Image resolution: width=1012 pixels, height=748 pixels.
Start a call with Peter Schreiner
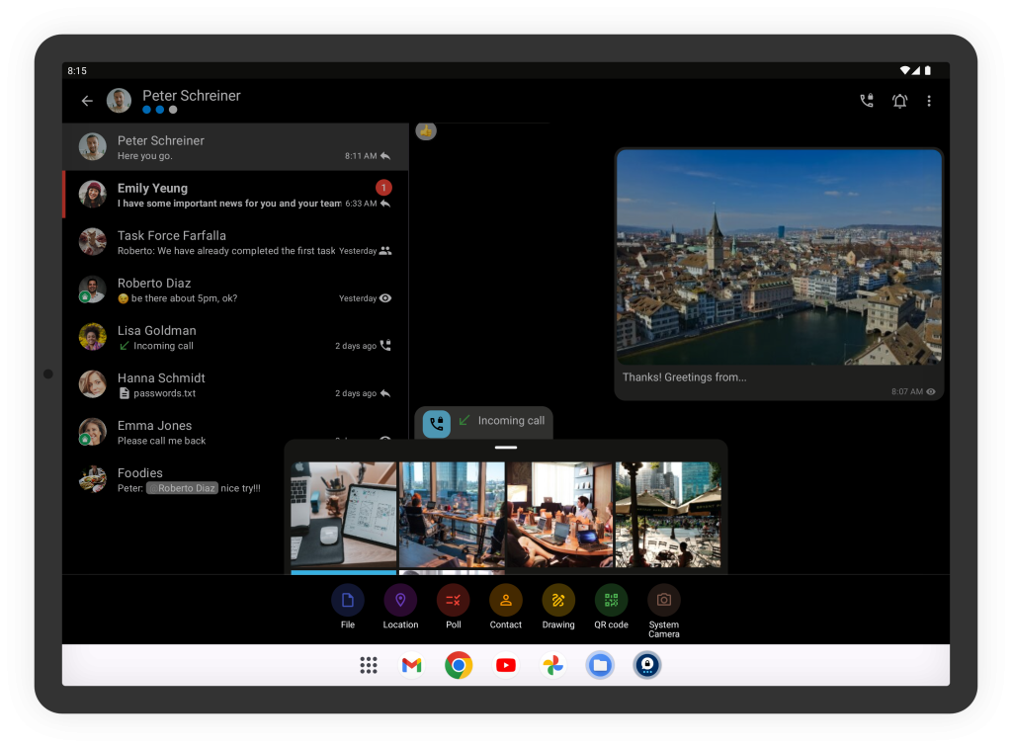[867, 101]
